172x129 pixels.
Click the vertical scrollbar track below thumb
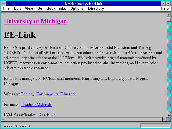click(169, 67)
